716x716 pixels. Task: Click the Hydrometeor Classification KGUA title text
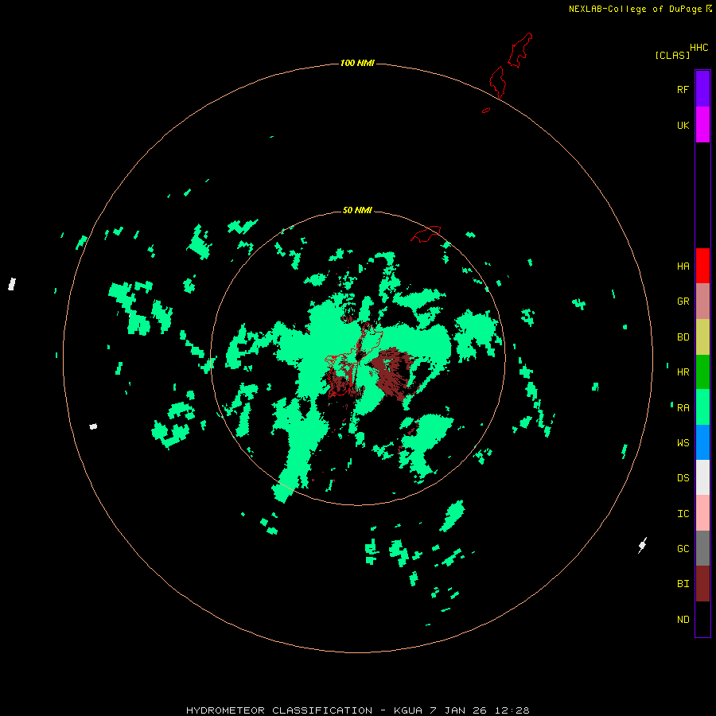click(x=357, y=710)
